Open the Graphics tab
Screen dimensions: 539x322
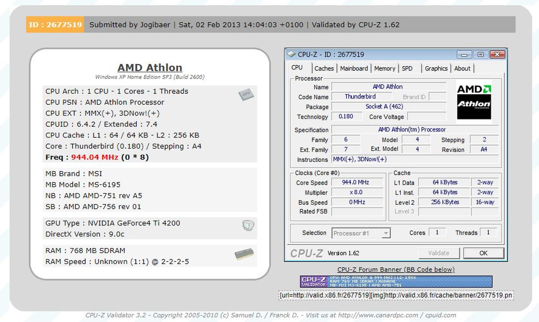coord(436,69)
